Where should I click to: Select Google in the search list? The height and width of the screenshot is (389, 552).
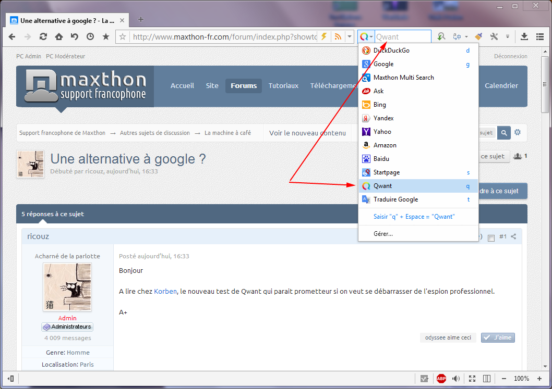tap(418, 64)
